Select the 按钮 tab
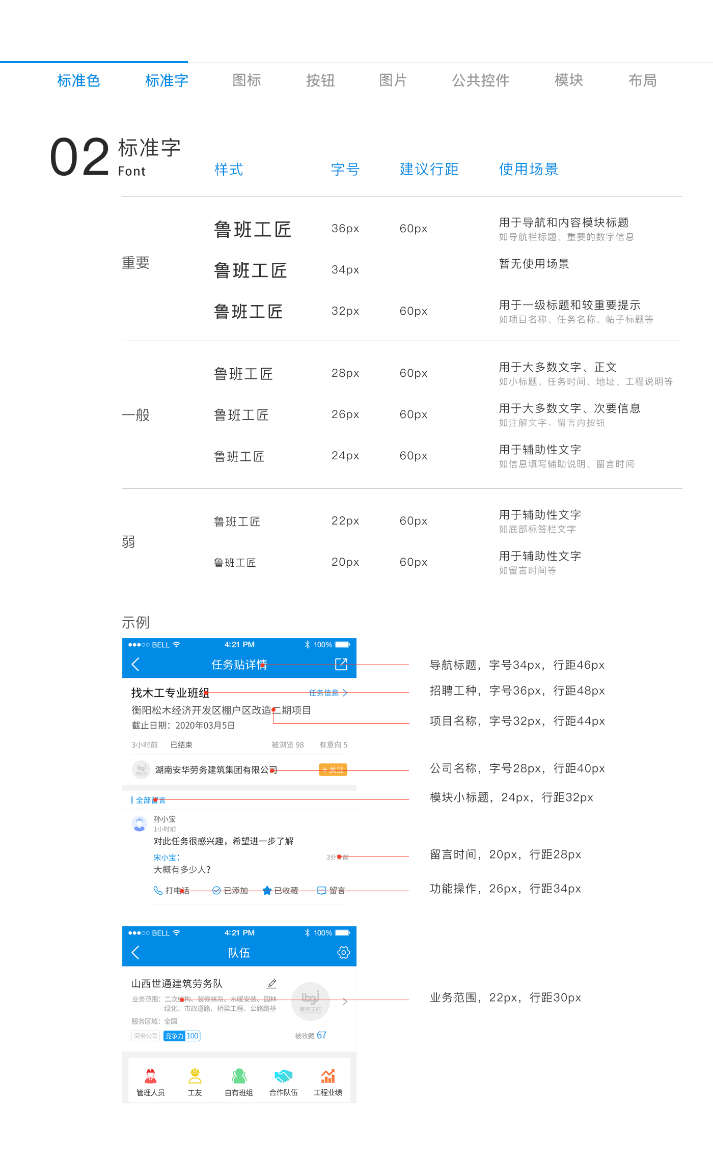This screenshot has height=1160, width=713. [x=320, y=80]
